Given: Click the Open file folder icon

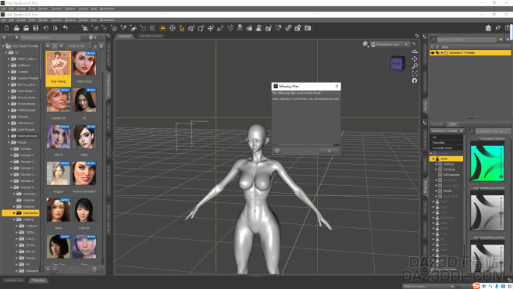Looking at the screenshot, I should click(16, 28).
